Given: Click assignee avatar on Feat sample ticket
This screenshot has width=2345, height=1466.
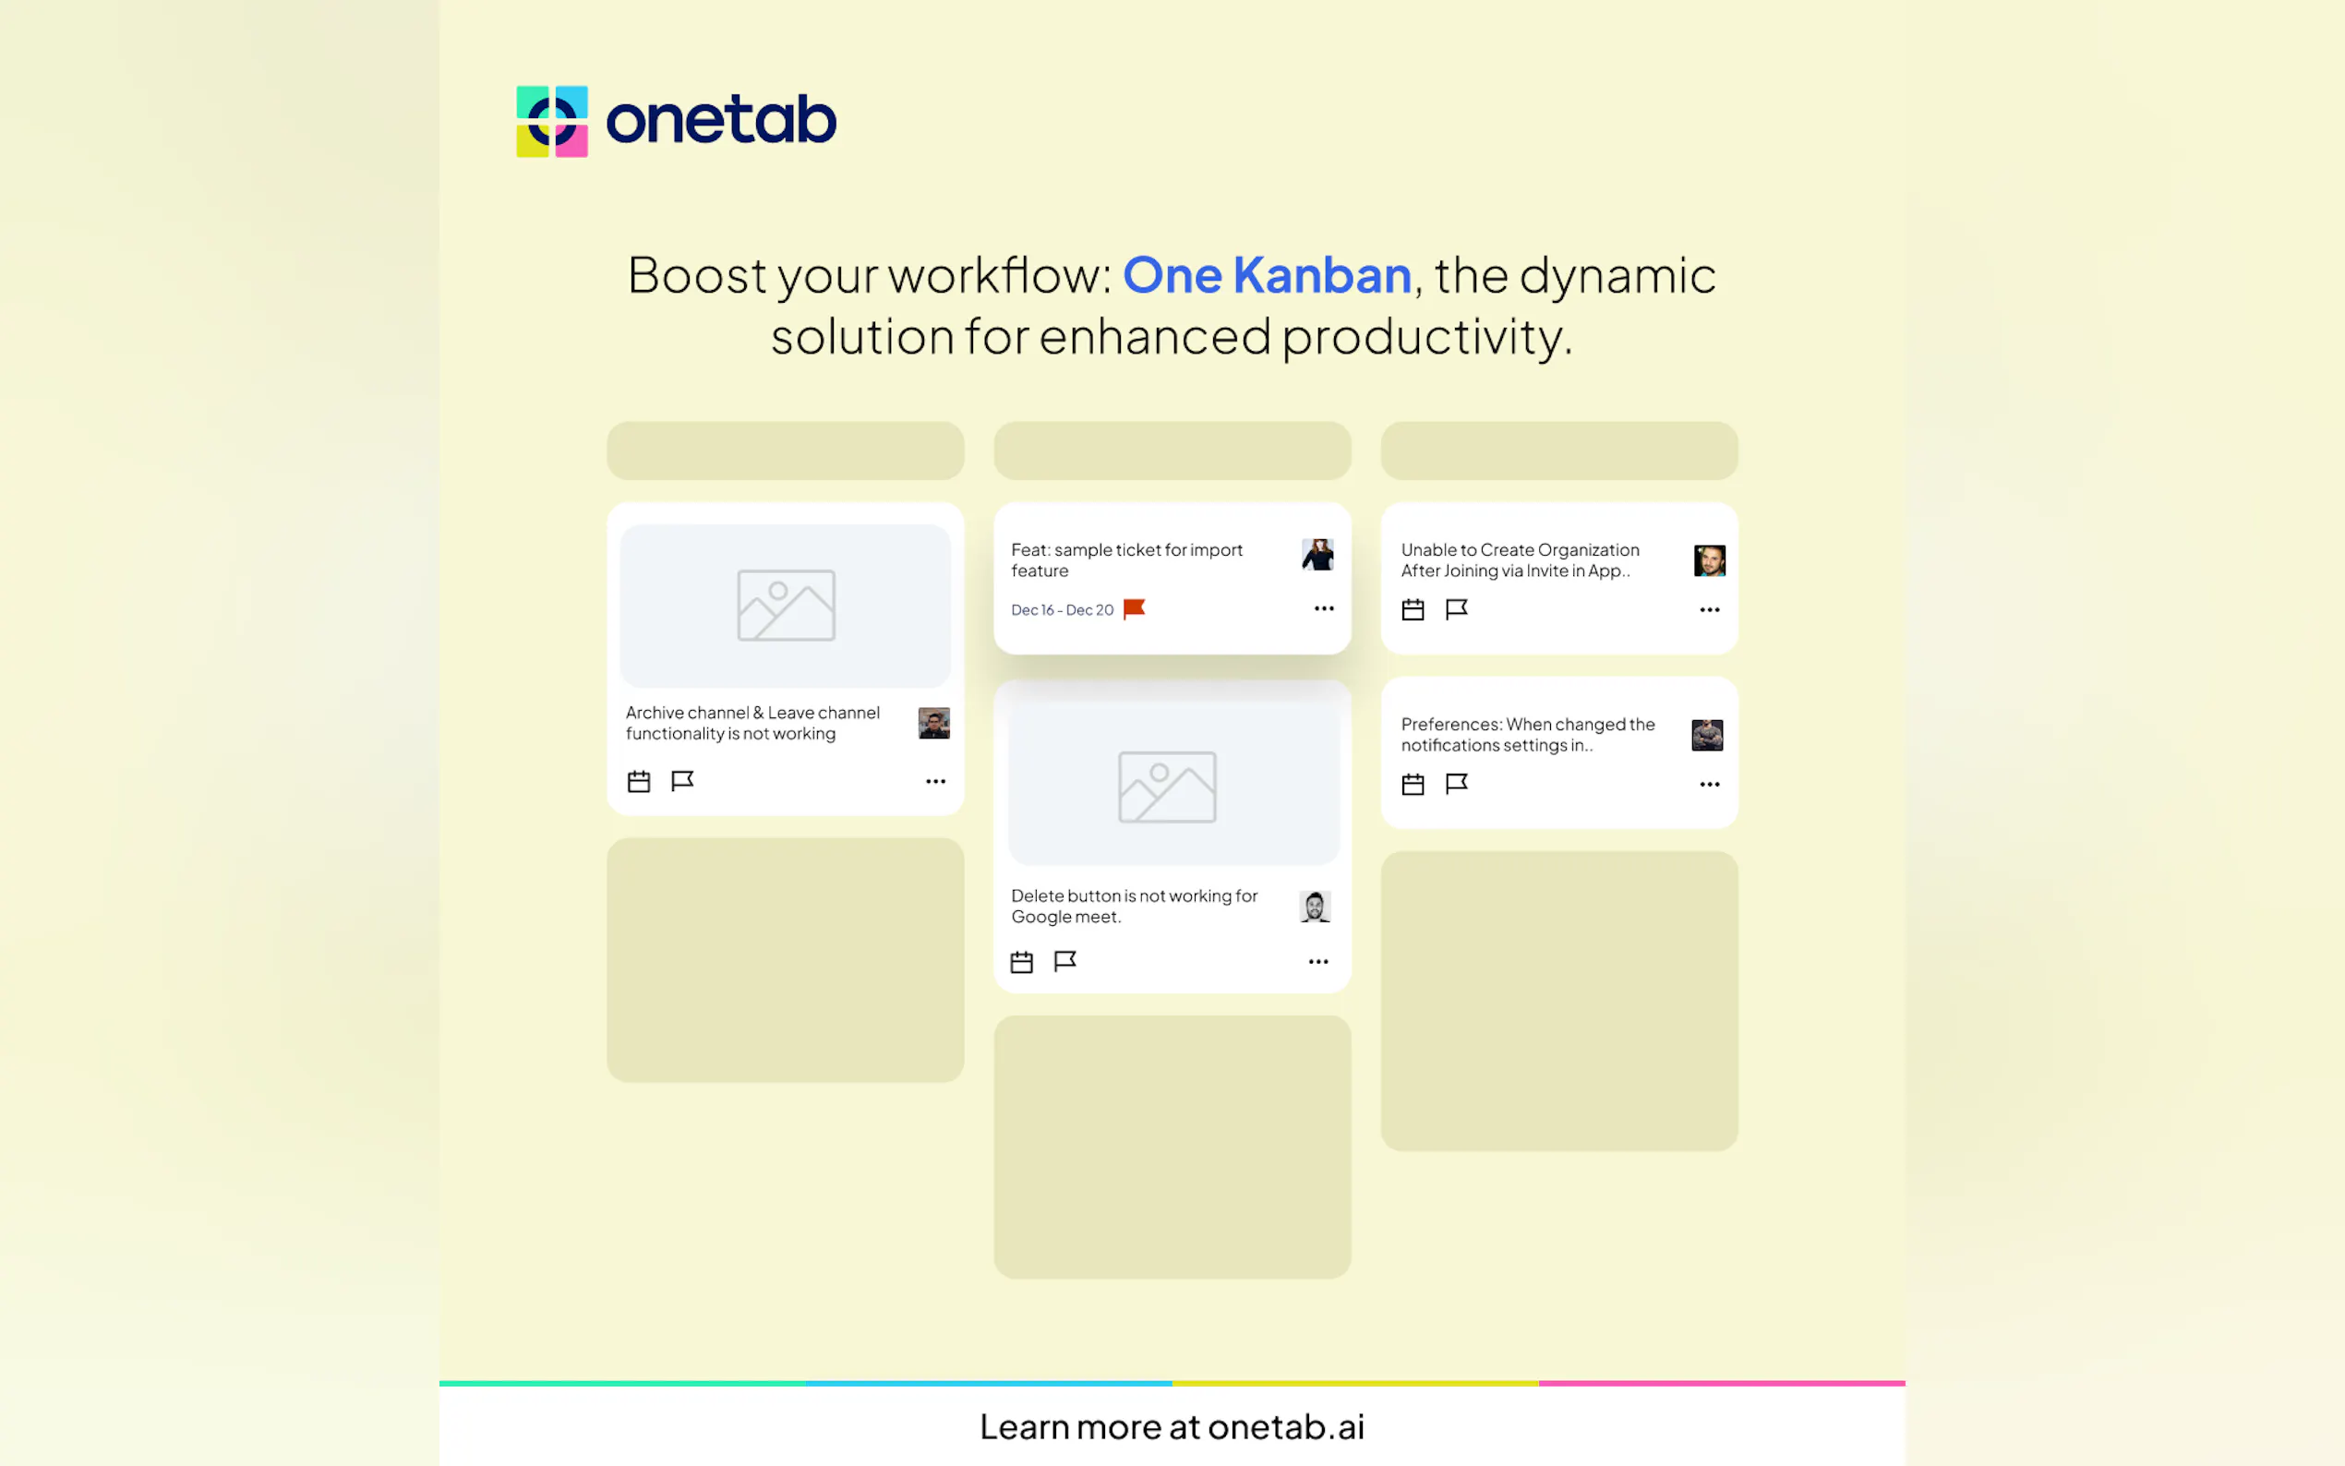Looking at the screenshot, I should pos(1317,555).
